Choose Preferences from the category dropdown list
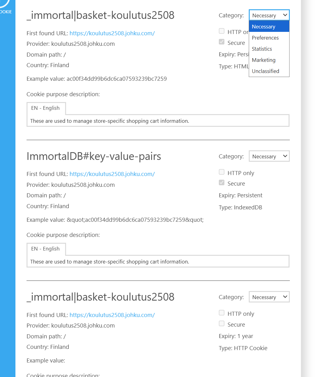Image resolution: width=321 pixels, height=377 pixels. click(265, 38)
